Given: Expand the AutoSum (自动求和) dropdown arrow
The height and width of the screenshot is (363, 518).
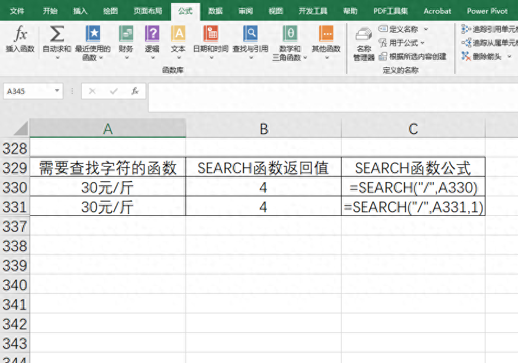Looking at the screenshot, I should 57,58.
